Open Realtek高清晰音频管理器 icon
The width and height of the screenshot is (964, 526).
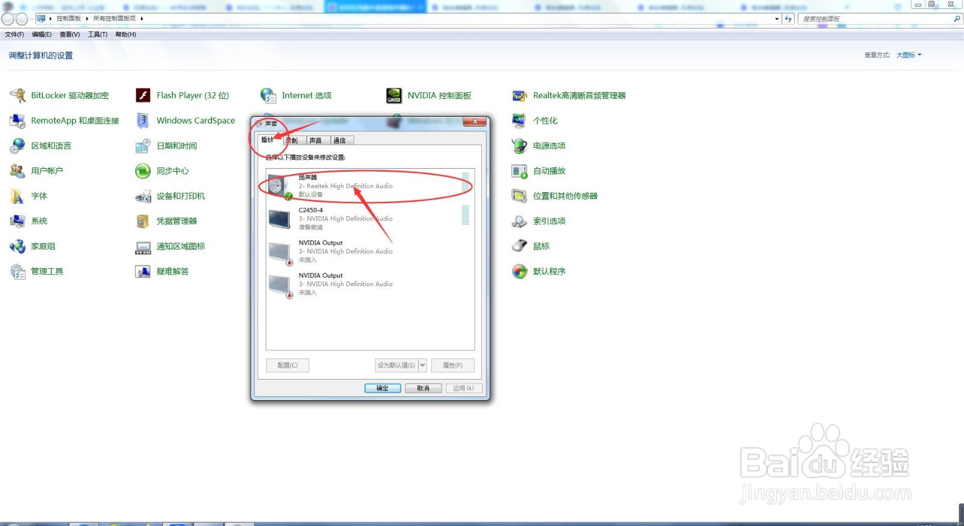coord(519,95)
